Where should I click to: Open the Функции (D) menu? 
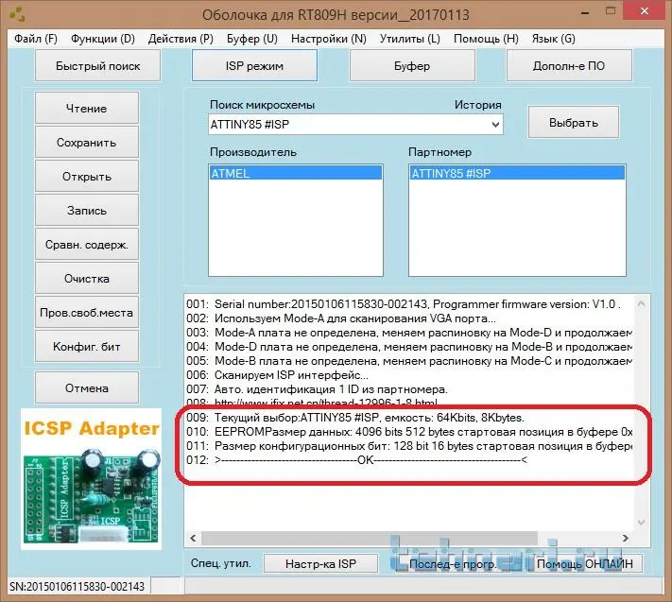tap(103, 39)
